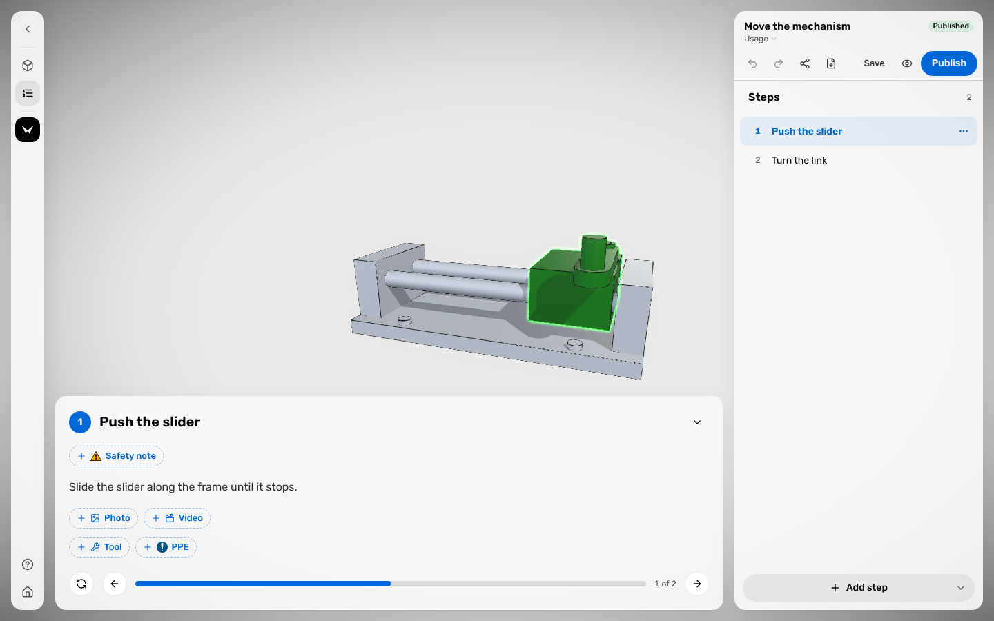Viewport: 994px width, 621px height.
Task: Add a Video to the step
Action: click(x=177, y=518)
